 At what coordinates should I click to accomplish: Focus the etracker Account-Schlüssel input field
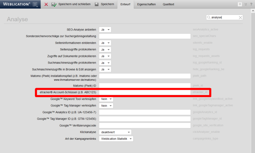[x=145, y=92]
